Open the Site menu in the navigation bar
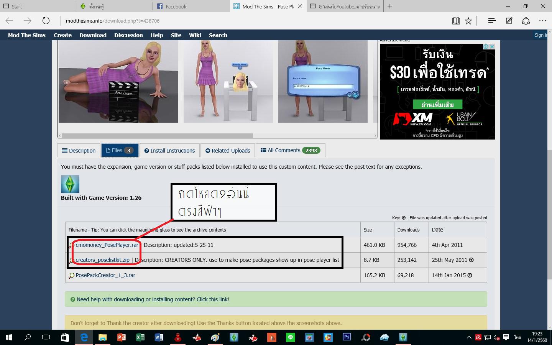552x345 pixels. click(x=176, y=35)
